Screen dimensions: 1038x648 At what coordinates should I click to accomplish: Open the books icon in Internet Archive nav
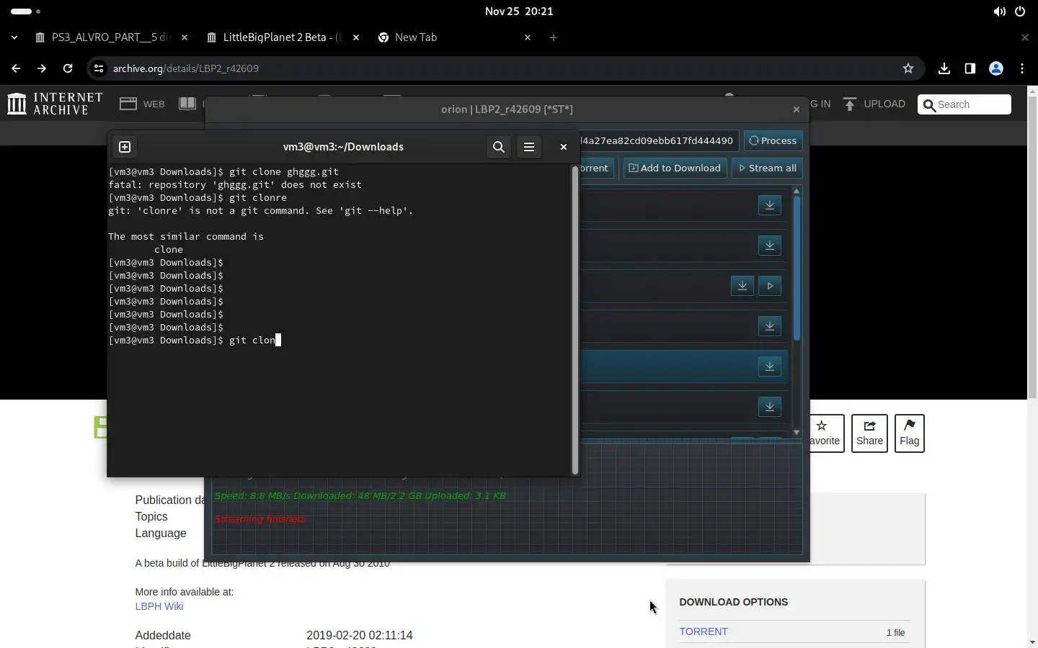click(x=187, y=104)
